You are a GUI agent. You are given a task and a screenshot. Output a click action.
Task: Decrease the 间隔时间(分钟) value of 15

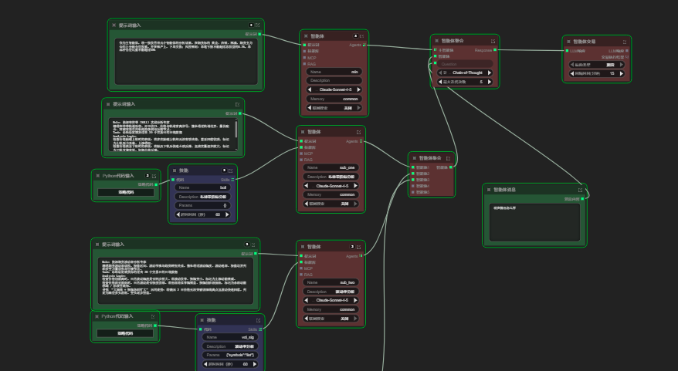pos(574,74)
